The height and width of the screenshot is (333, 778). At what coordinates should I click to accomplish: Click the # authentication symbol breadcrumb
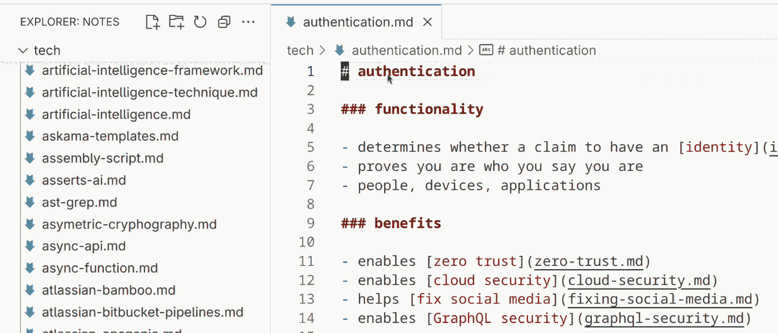click(546, 51)
